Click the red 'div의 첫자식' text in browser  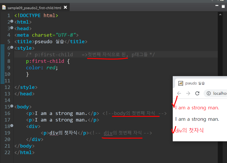point(189,130)
